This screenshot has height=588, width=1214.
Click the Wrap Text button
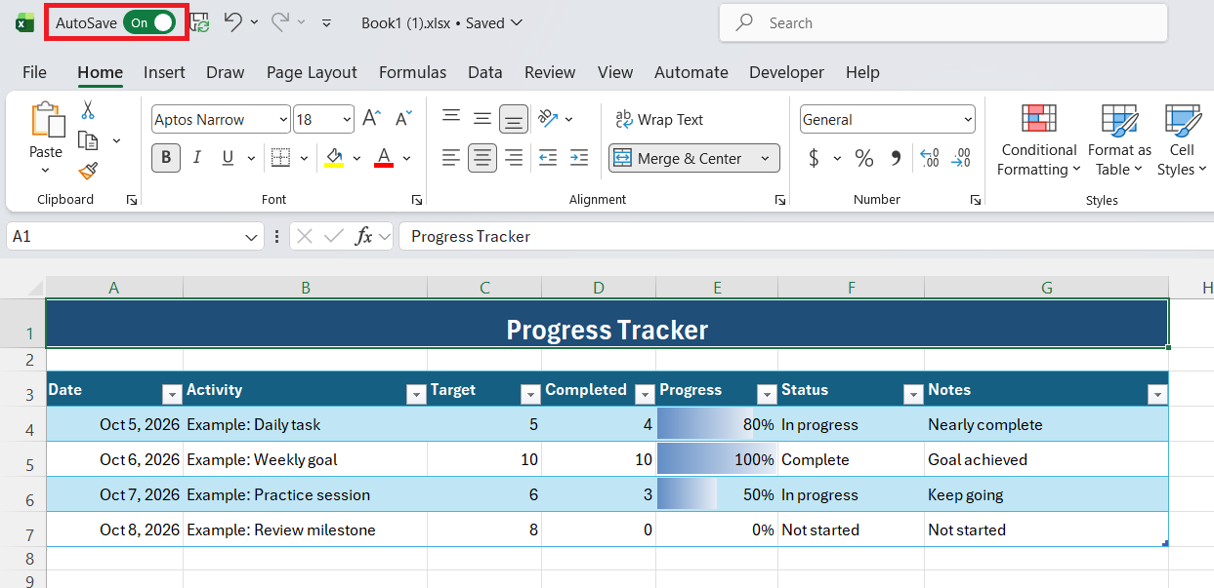point(659,119)
